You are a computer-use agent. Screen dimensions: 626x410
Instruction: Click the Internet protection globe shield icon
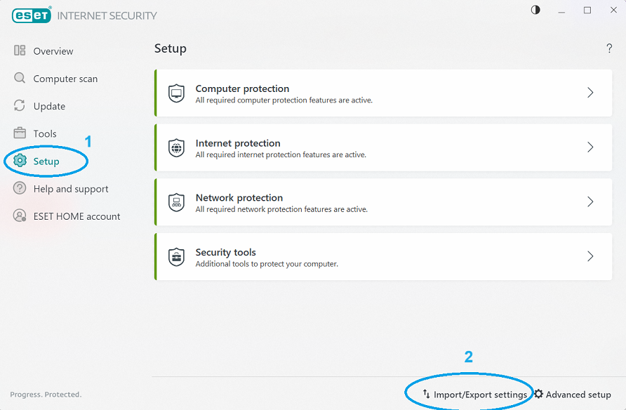tap(176, 147)
